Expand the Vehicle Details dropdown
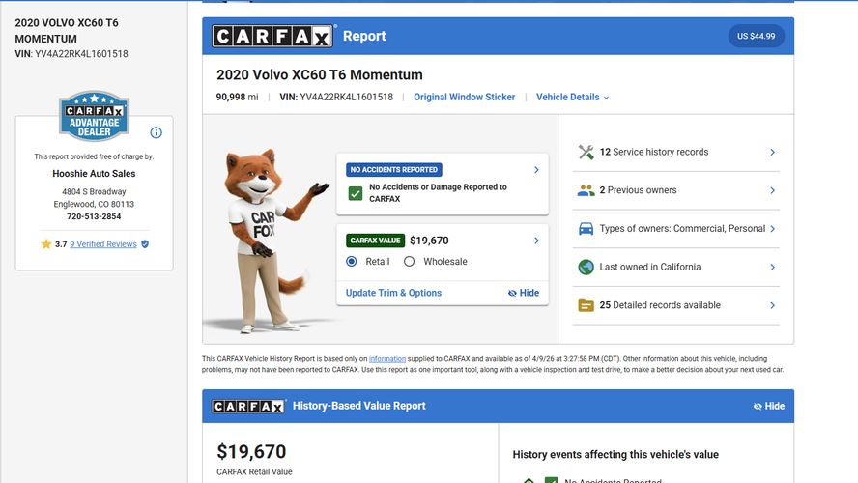Image resolution: width=858 pixels, height=483 pixels. point(572,98)
